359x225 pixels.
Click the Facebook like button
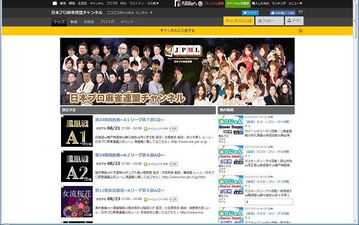pos(283,13)
